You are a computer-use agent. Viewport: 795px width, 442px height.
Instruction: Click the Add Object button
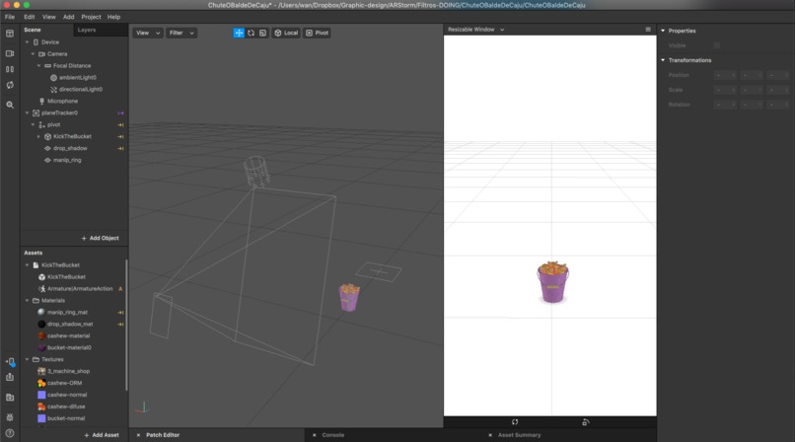[101, 238]
